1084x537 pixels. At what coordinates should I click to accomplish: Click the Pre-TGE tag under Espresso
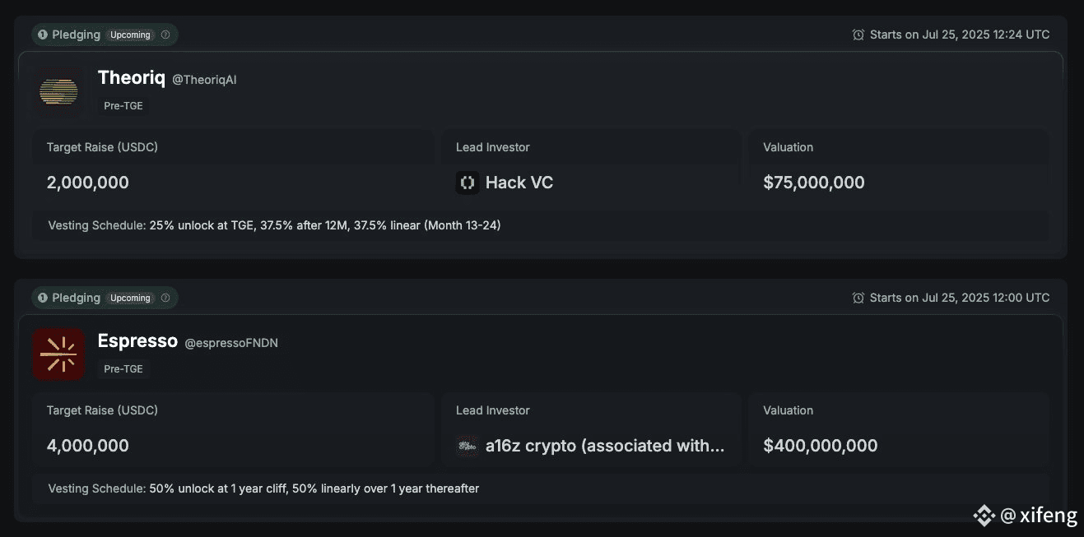coord(123,369)
